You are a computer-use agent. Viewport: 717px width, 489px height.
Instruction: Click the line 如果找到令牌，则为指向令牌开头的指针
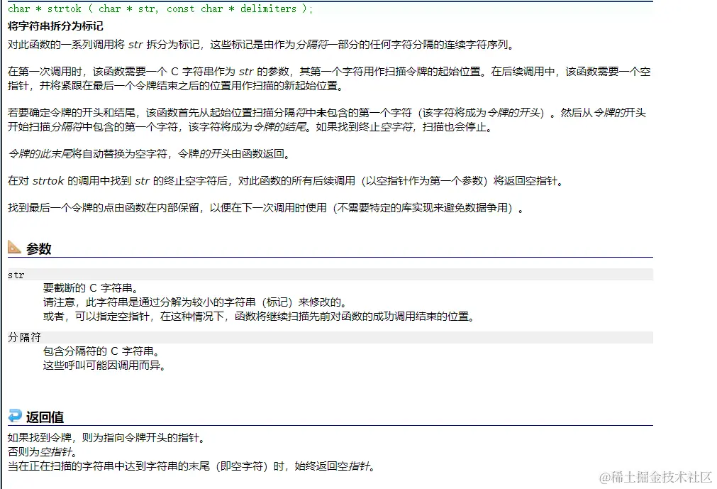click(106, 438)
